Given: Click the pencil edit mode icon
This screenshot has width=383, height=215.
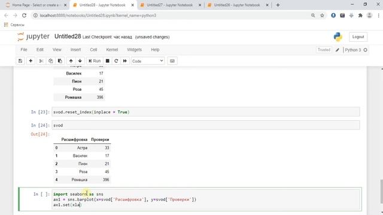Looking at the screenshot, I should [338, 50].
